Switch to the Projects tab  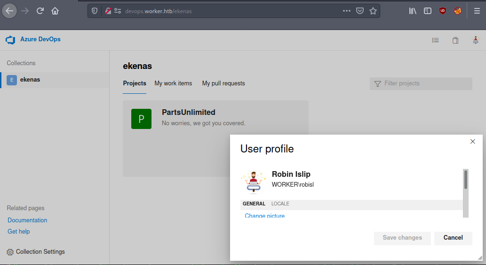click(135, 83)
